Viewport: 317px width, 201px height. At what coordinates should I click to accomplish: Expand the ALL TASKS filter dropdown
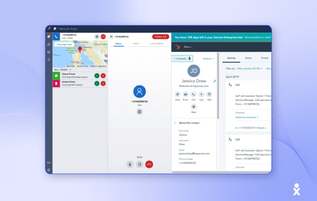pyautogui.click(x=63, y=70)
